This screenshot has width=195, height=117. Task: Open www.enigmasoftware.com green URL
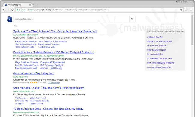(x=26, y=35)
